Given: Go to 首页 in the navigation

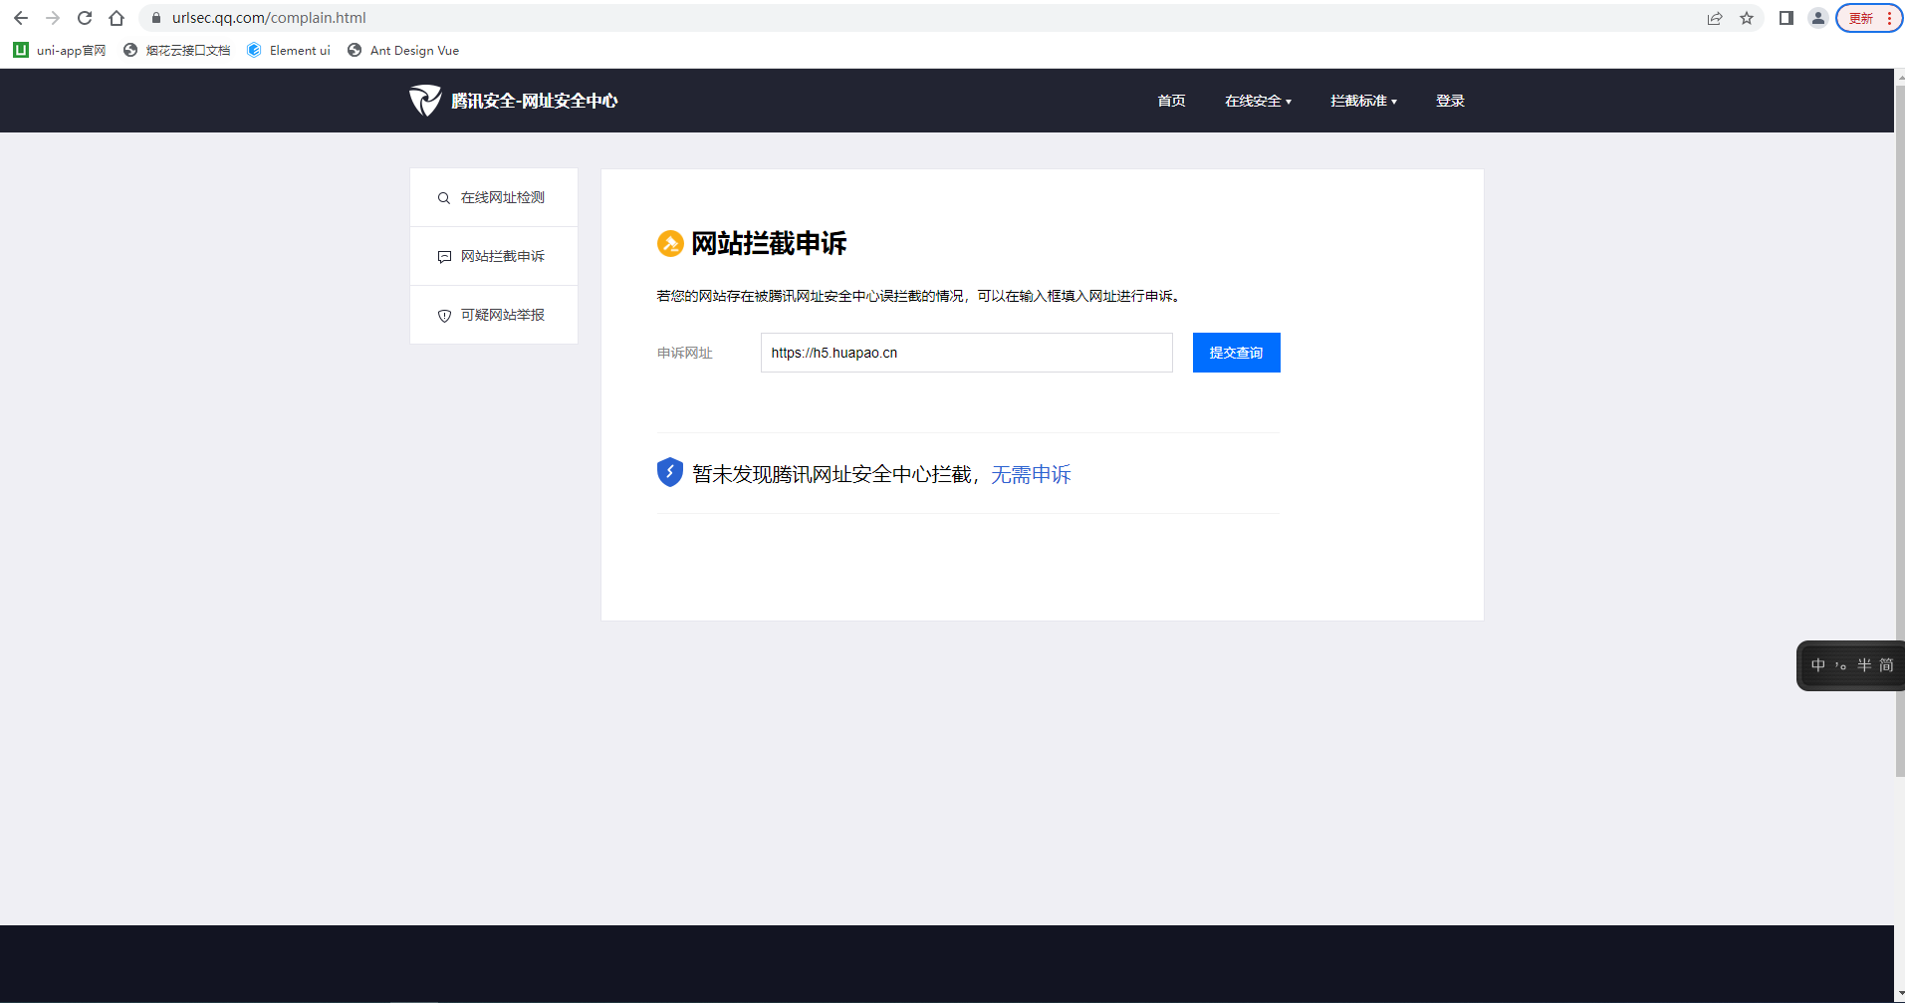Looking at the screenshot, I should pos(1171,101).
